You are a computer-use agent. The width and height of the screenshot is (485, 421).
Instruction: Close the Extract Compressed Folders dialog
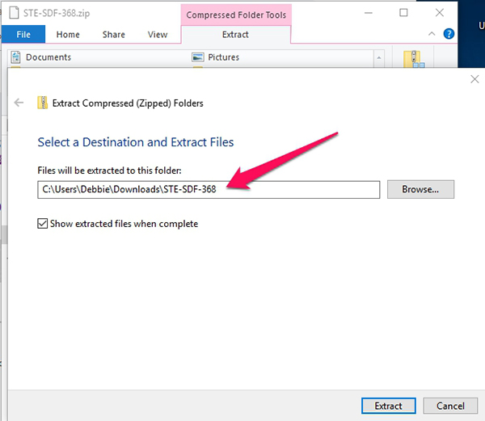pos(474,79)
